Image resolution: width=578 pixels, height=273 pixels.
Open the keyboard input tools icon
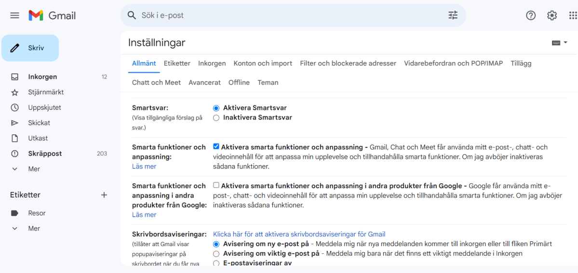556,43
